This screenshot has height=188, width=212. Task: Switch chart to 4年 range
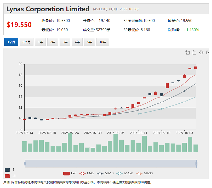click(x=77, y=42)
